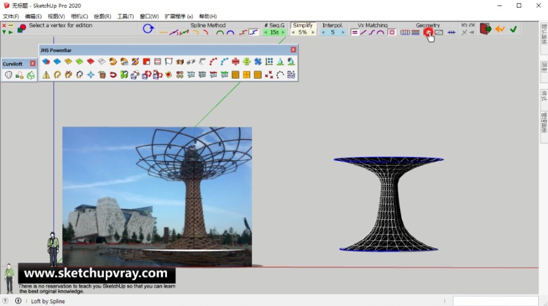Click the green checkmark to validate the loft

point(513,29)
